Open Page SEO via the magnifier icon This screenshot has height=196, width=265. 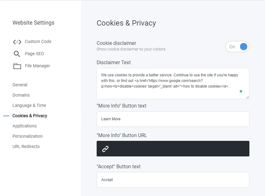17,54
